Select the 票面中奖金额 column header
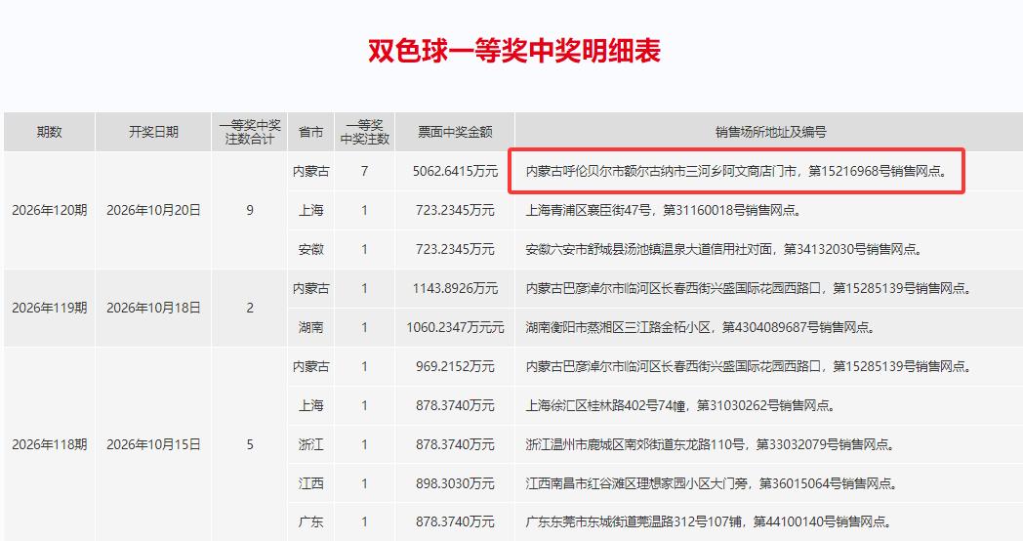Image resolution: width=1023 pixels, height=541 pixels. pyautogui.click(x=455, y=132)
